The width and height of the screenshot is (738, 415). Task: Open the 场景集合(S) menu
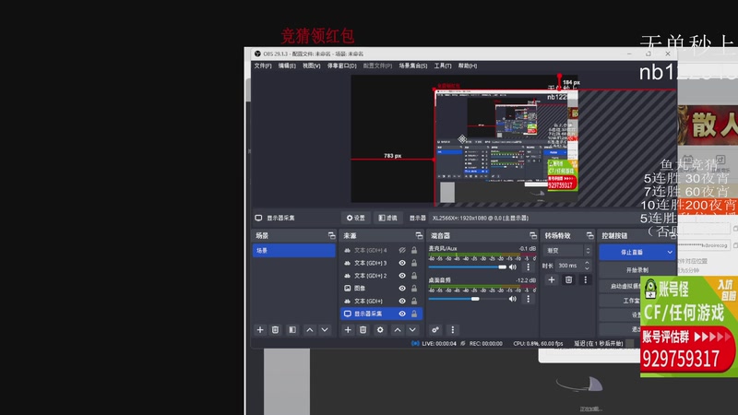(x=412, y=65)
